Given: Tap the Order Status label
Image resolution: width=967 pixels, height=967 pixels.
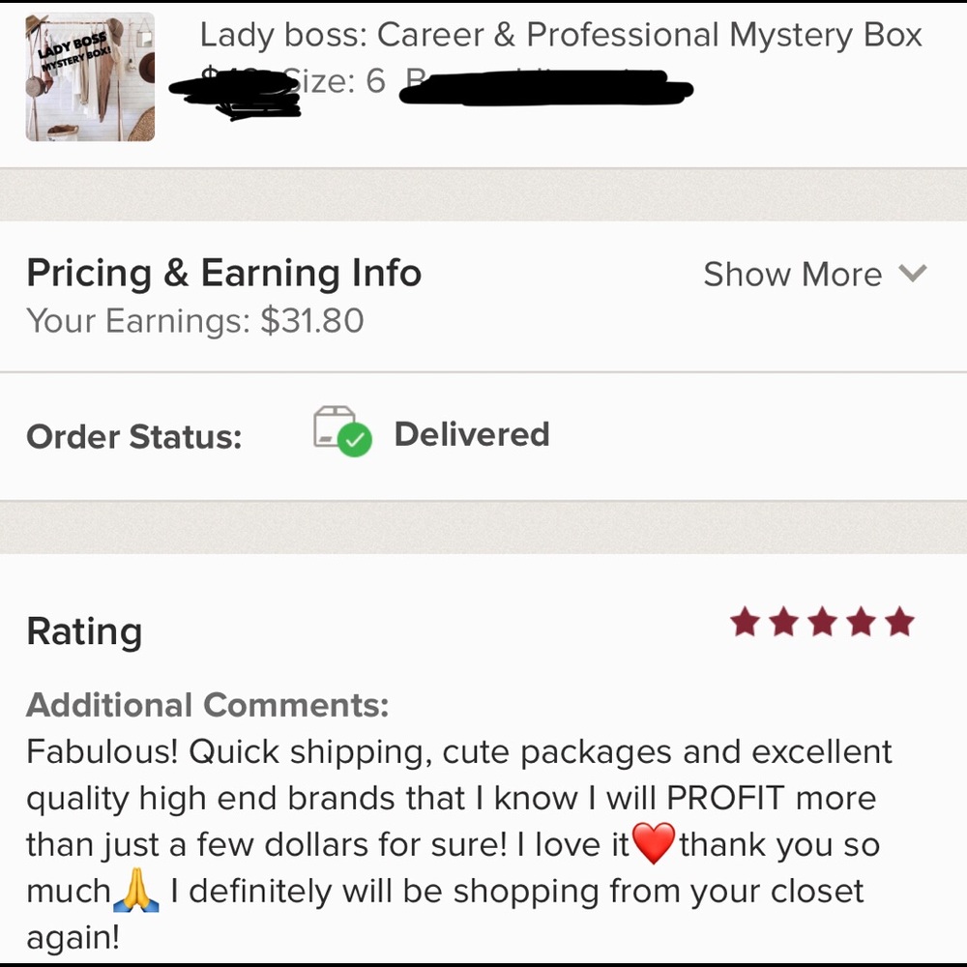Looking at the screenshot, I should pos(133,436).
